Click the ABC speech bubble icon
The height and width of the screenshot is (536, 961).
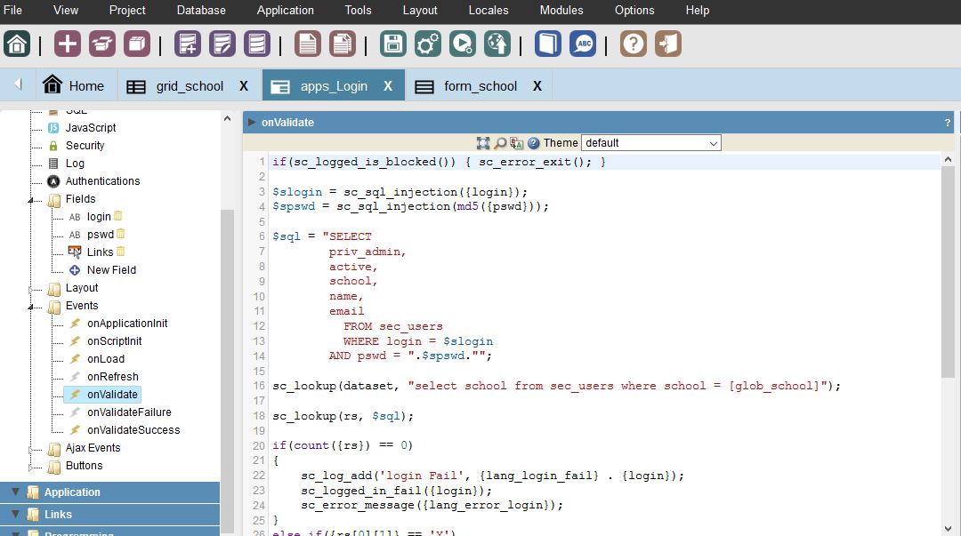pos(583,44)
